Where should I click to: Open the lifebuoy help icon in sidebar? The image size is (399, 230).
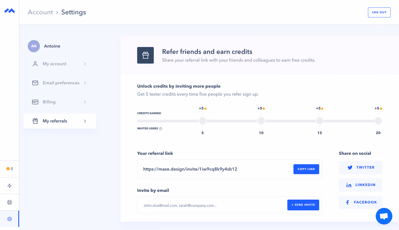[x=9, y=202]
